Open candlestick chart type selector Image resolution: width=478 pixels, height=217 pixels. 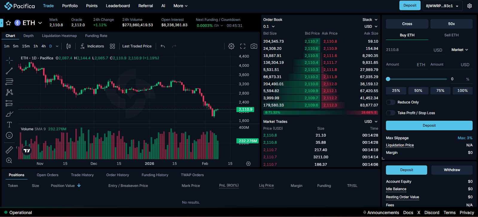coord(68,46)
